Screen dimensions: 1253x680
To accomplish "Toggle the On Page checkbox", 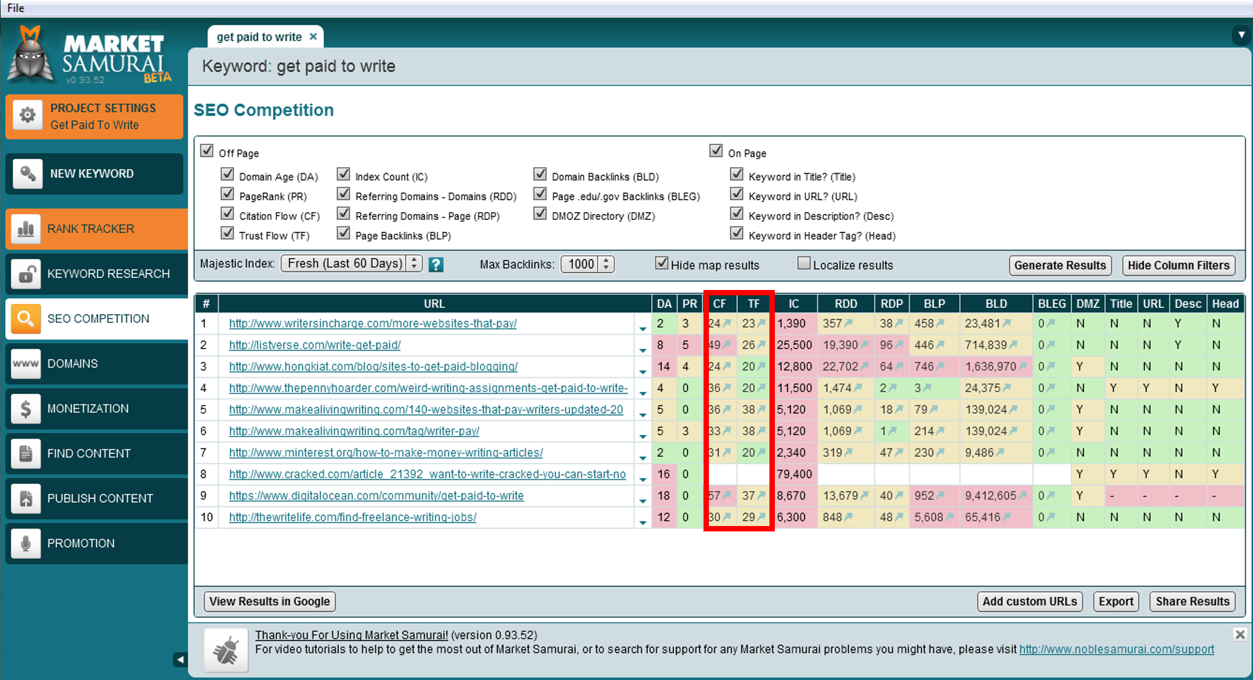I will pos(716,150).
